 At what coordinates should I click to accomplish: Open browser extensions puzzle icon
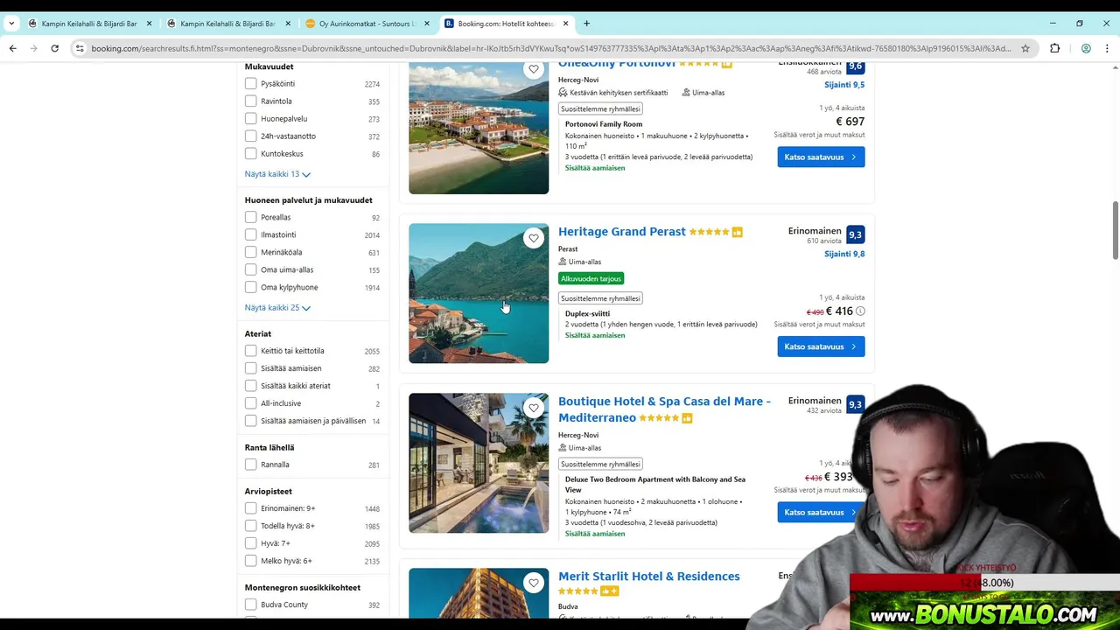coord(1054,48)
